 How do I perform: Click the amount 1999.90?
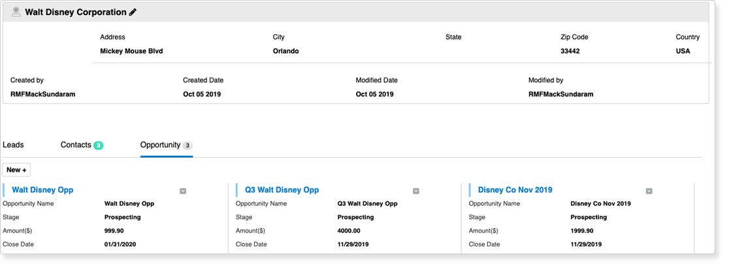(582, 231)
